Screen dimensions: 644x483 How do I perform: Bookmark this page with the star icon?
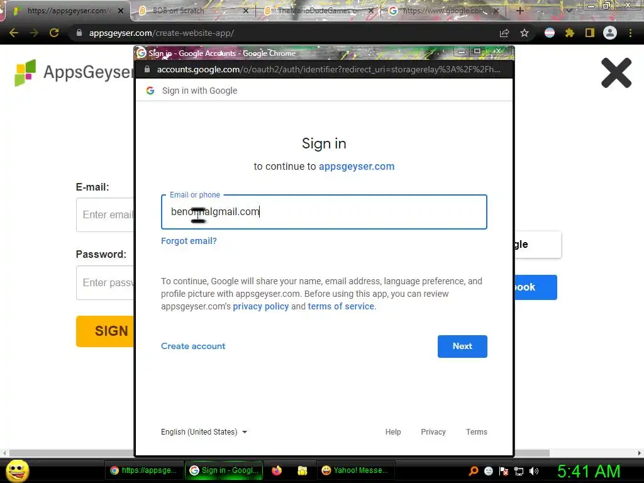(525, 33)
